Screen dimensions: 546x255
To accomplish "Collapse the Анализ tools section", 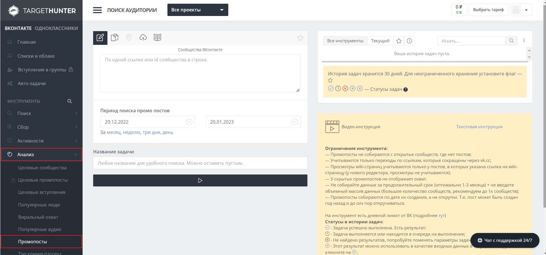I will [x=41, y=154].
